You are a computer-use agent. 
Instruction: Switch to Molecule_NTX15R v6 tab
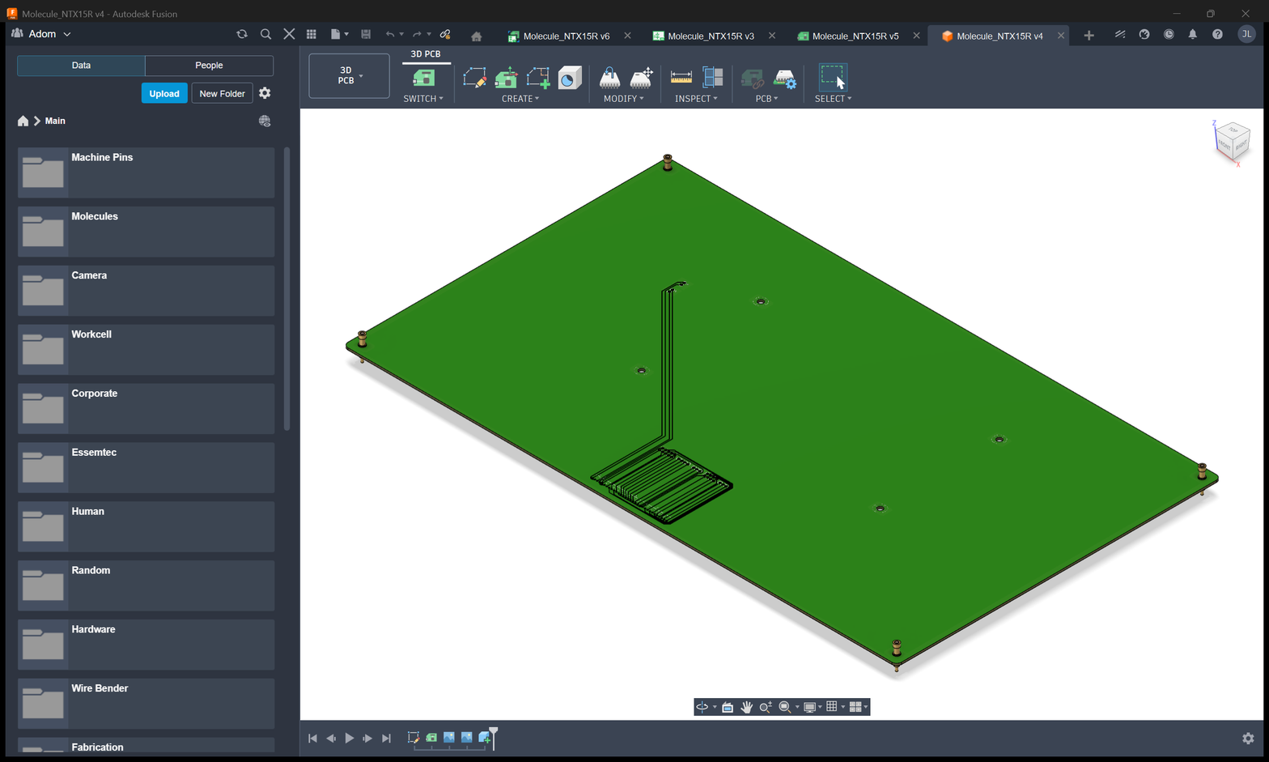pyautogui.click(x=566, y=36)
